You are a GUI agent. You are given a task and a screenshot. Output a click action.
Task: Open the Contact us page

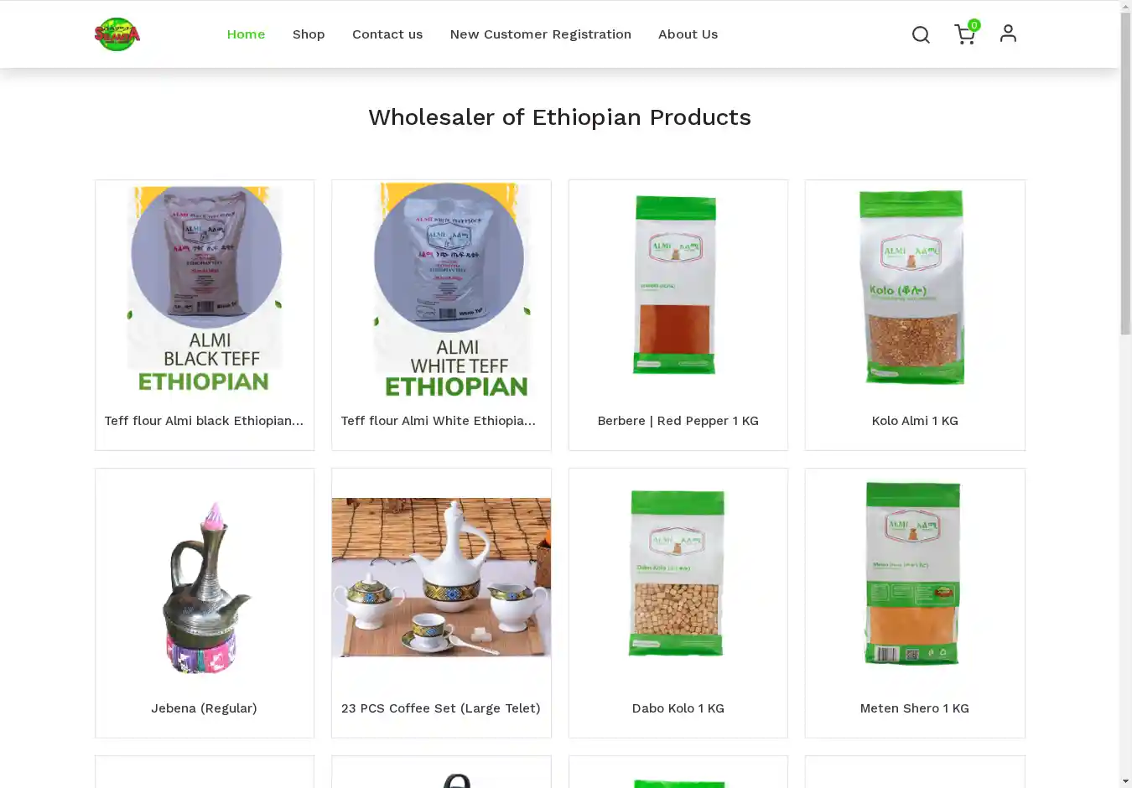[x=387, y=34]
